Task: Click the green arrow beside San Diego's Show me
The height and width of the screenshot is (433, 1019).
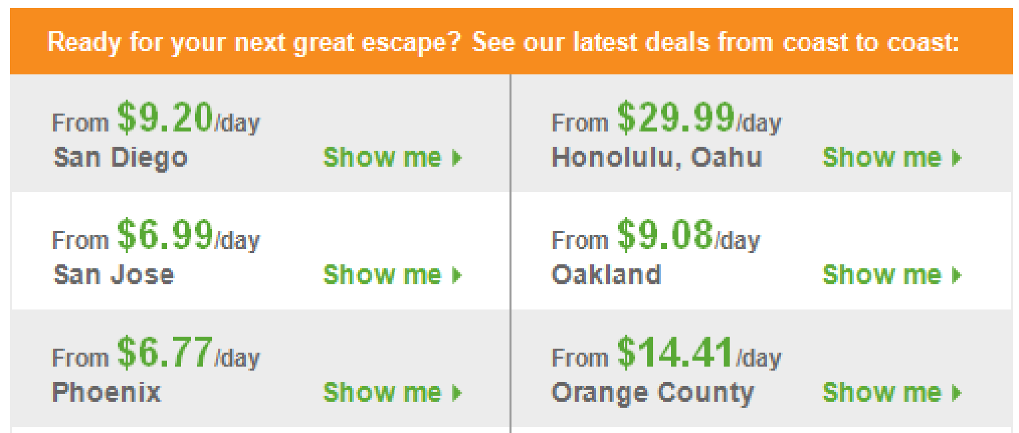Action: [457, 158]
